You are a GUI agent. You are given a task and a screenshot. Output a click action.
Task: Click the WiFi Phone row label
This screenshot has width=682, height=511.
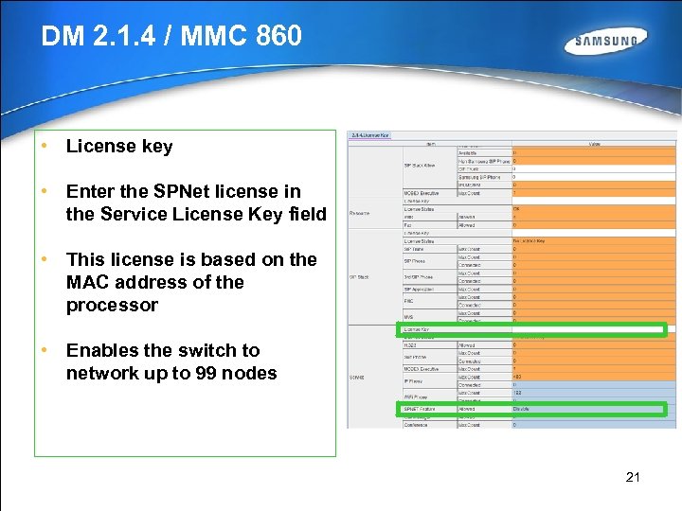430,397
